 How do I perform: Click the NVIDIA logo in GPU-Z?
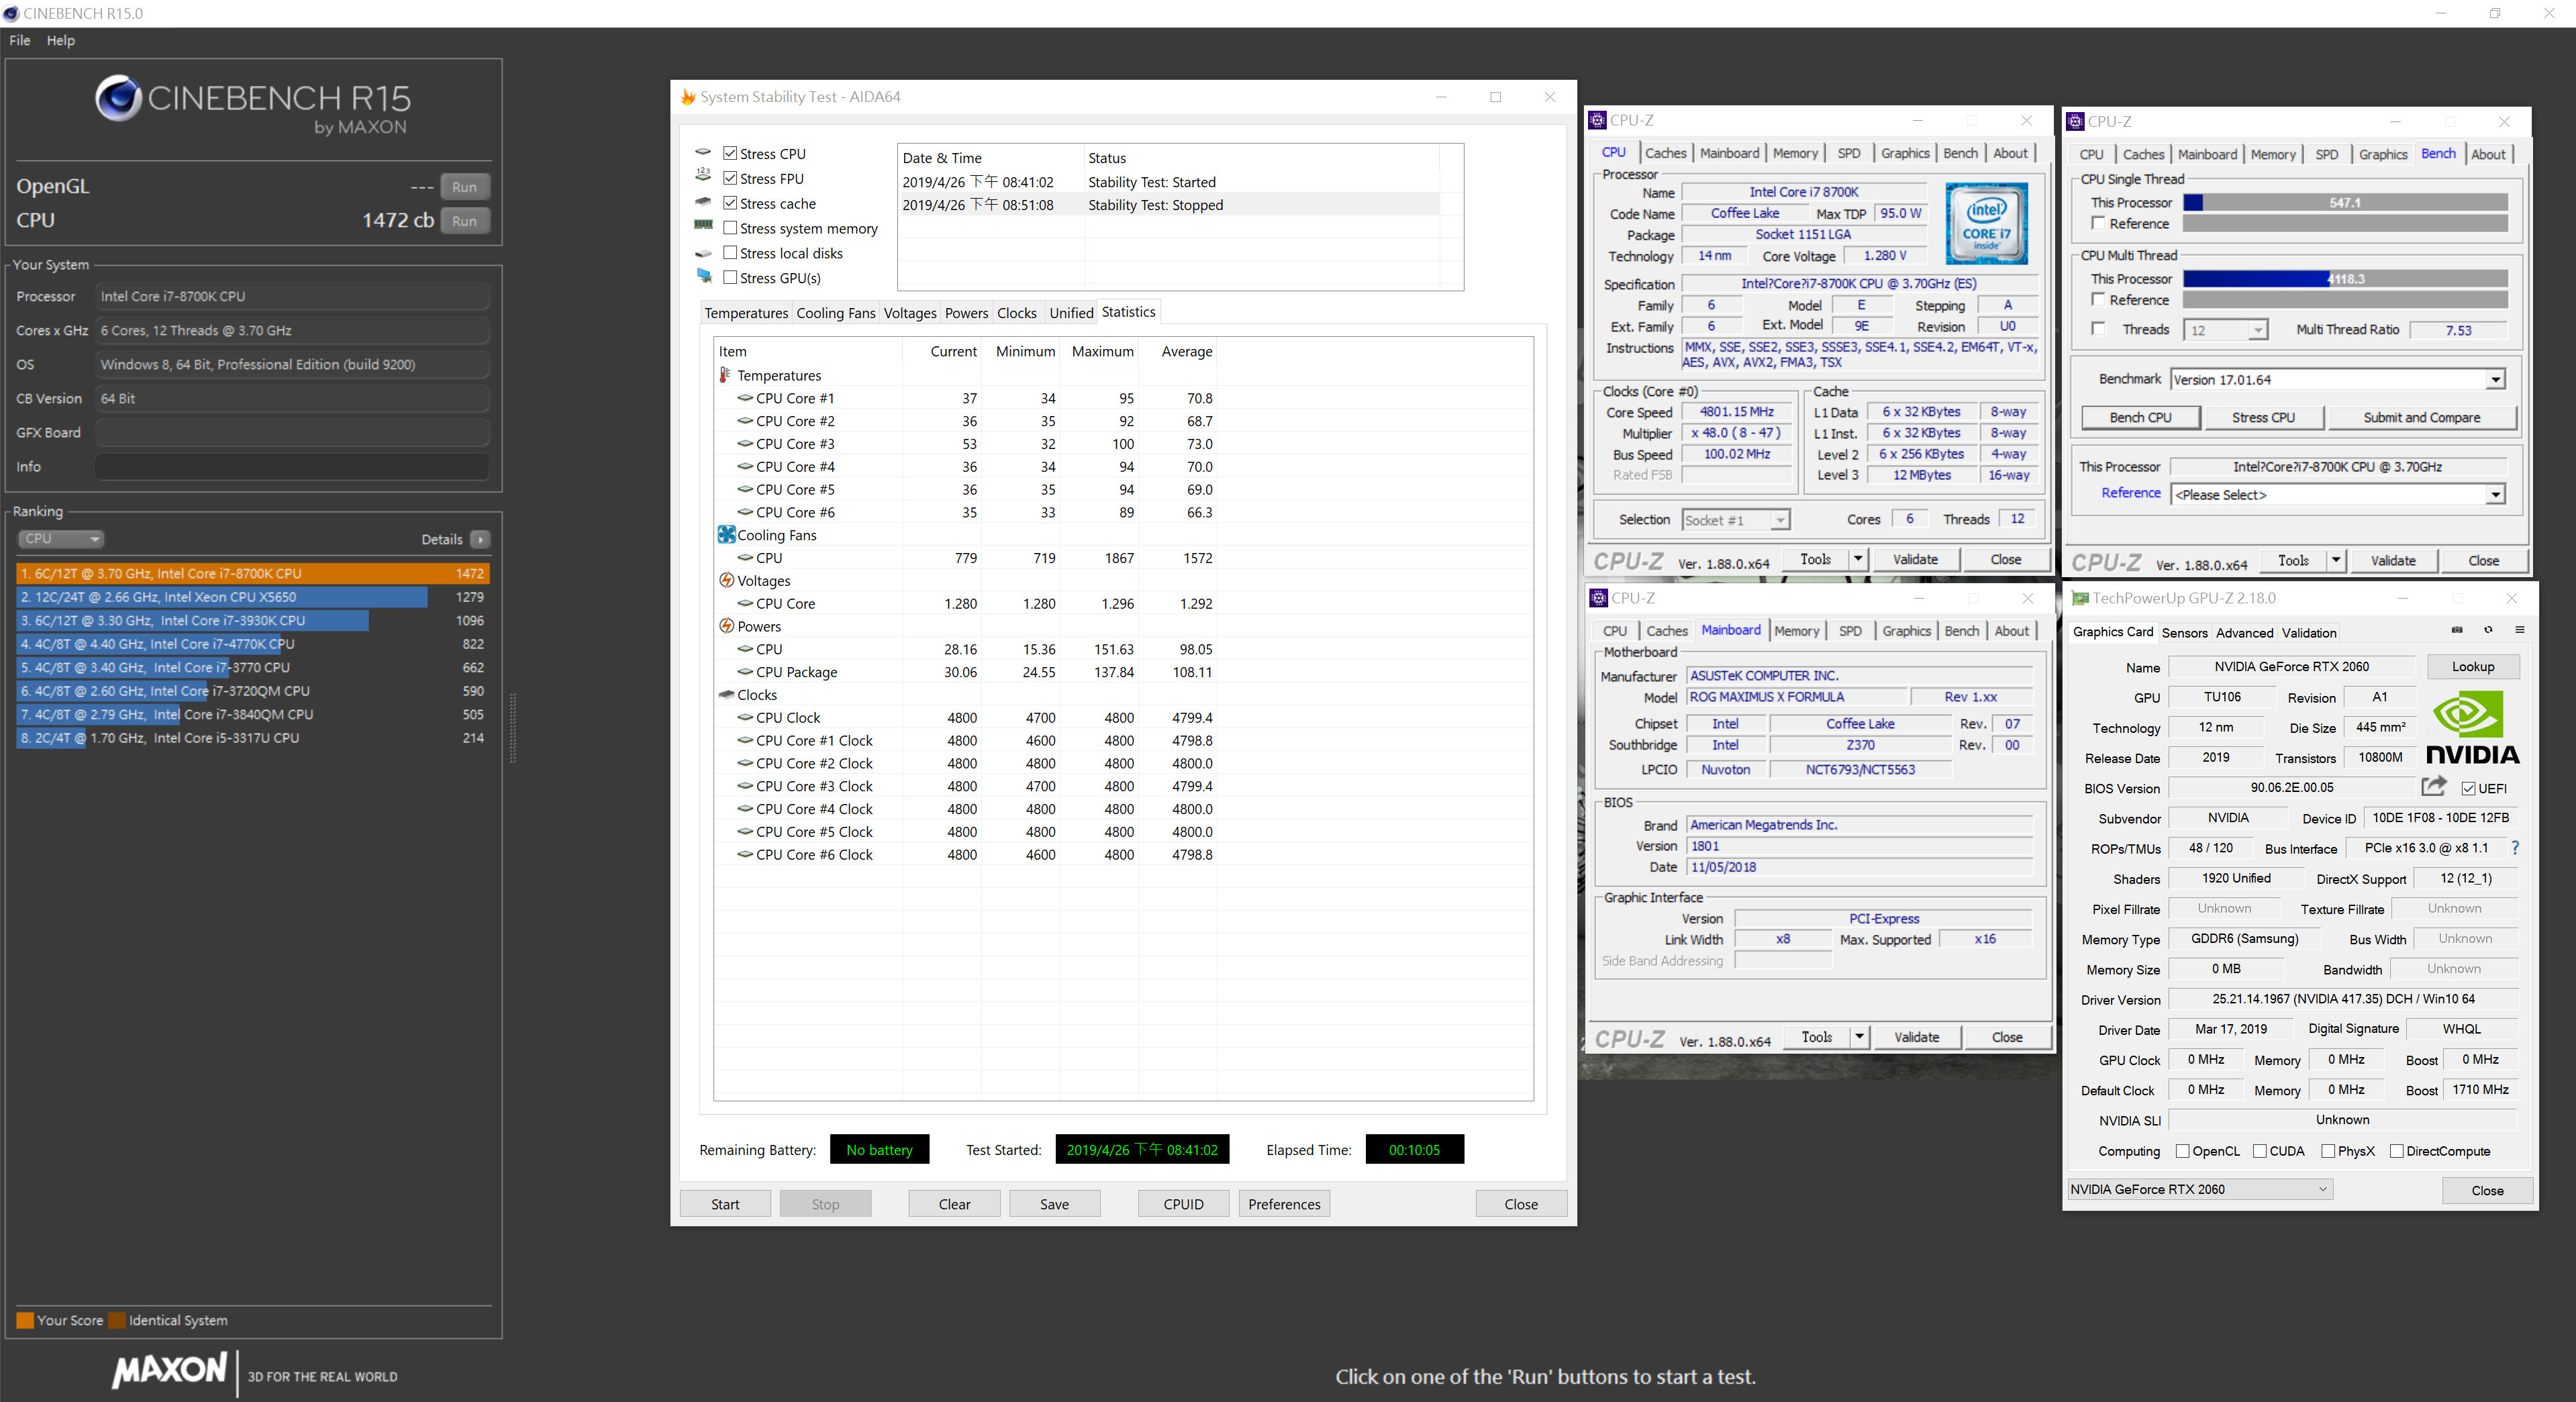click(2472, 728)
